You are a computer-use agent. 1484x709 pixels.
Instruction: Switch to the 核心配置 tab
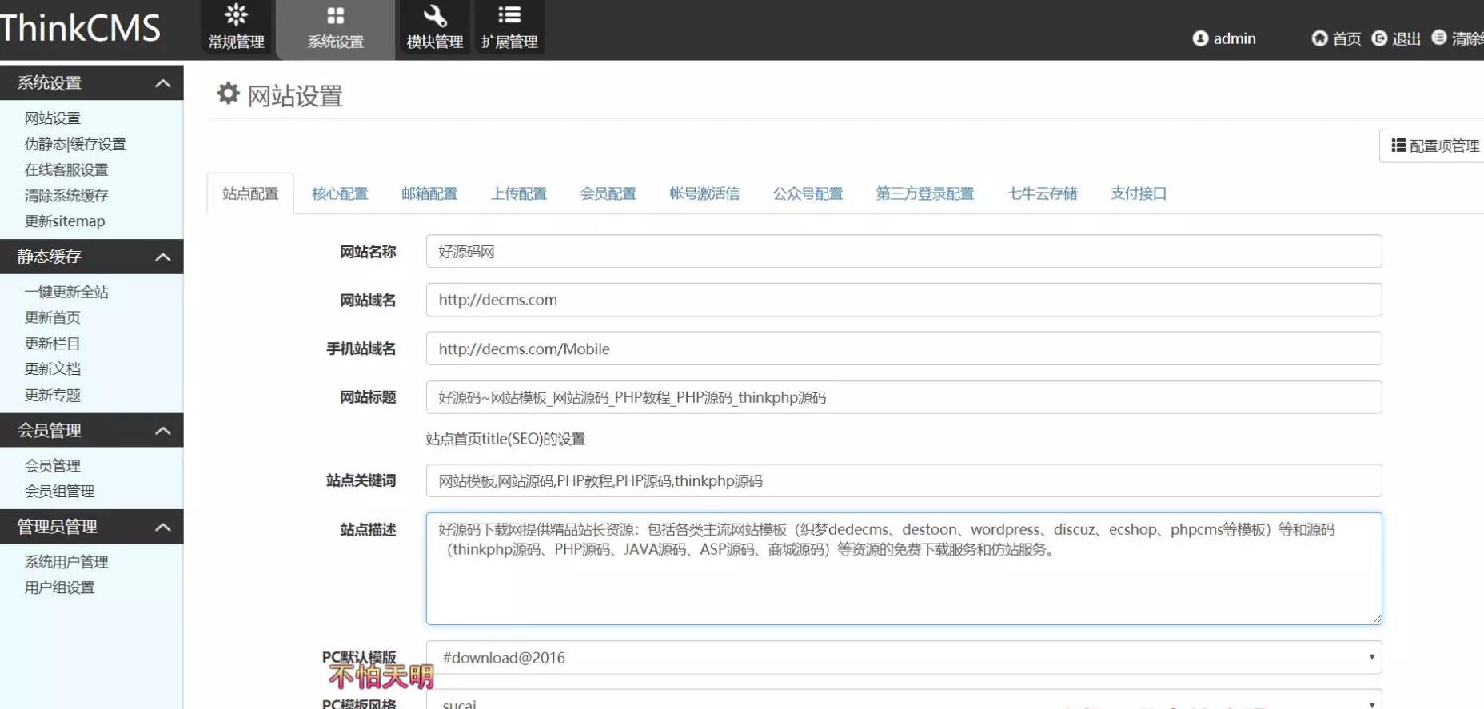coord(340,193)
